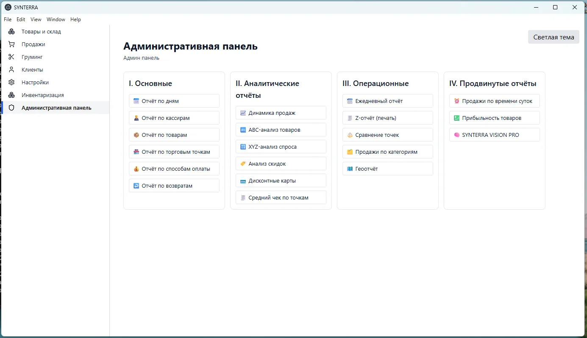Click the credit card icon on Дисконтные карты
Screen dimensions: 587x338
(x=243, y=181)
